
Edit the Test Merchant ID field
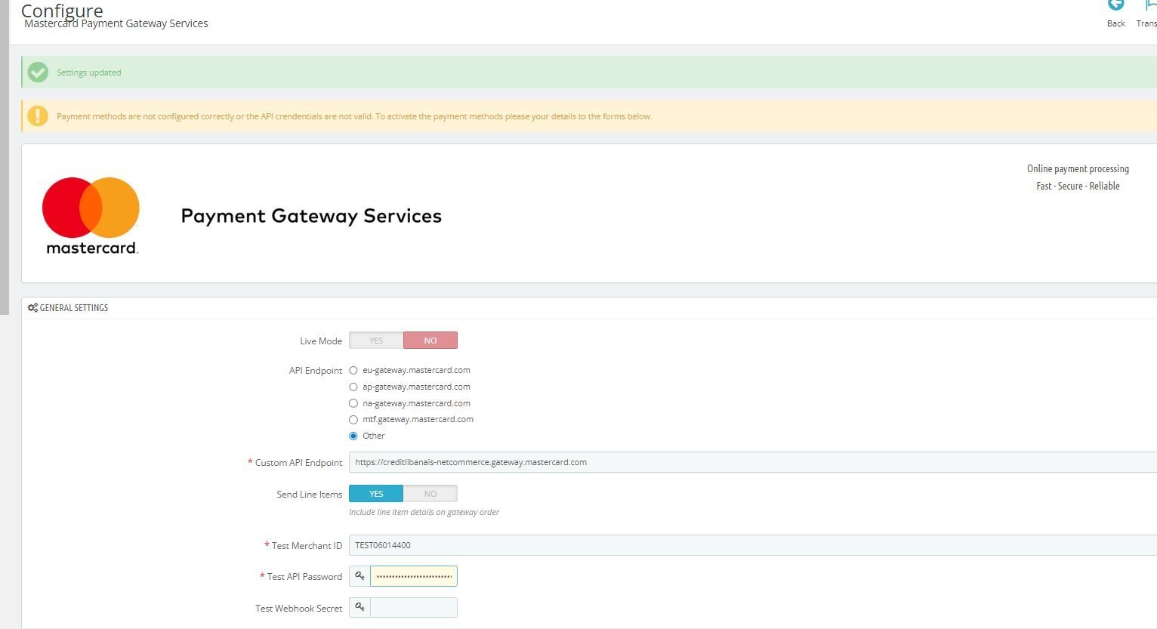753,545
